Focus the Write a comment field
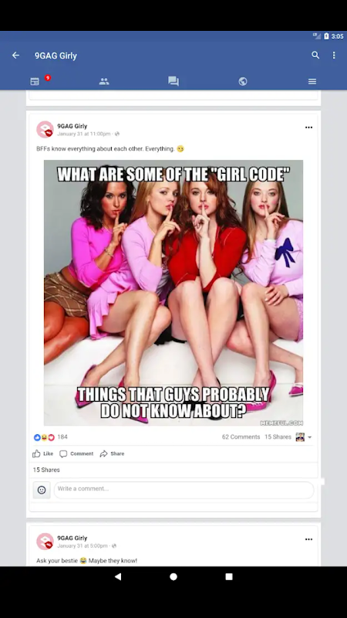The image size is (347, 618). [184, 490]
